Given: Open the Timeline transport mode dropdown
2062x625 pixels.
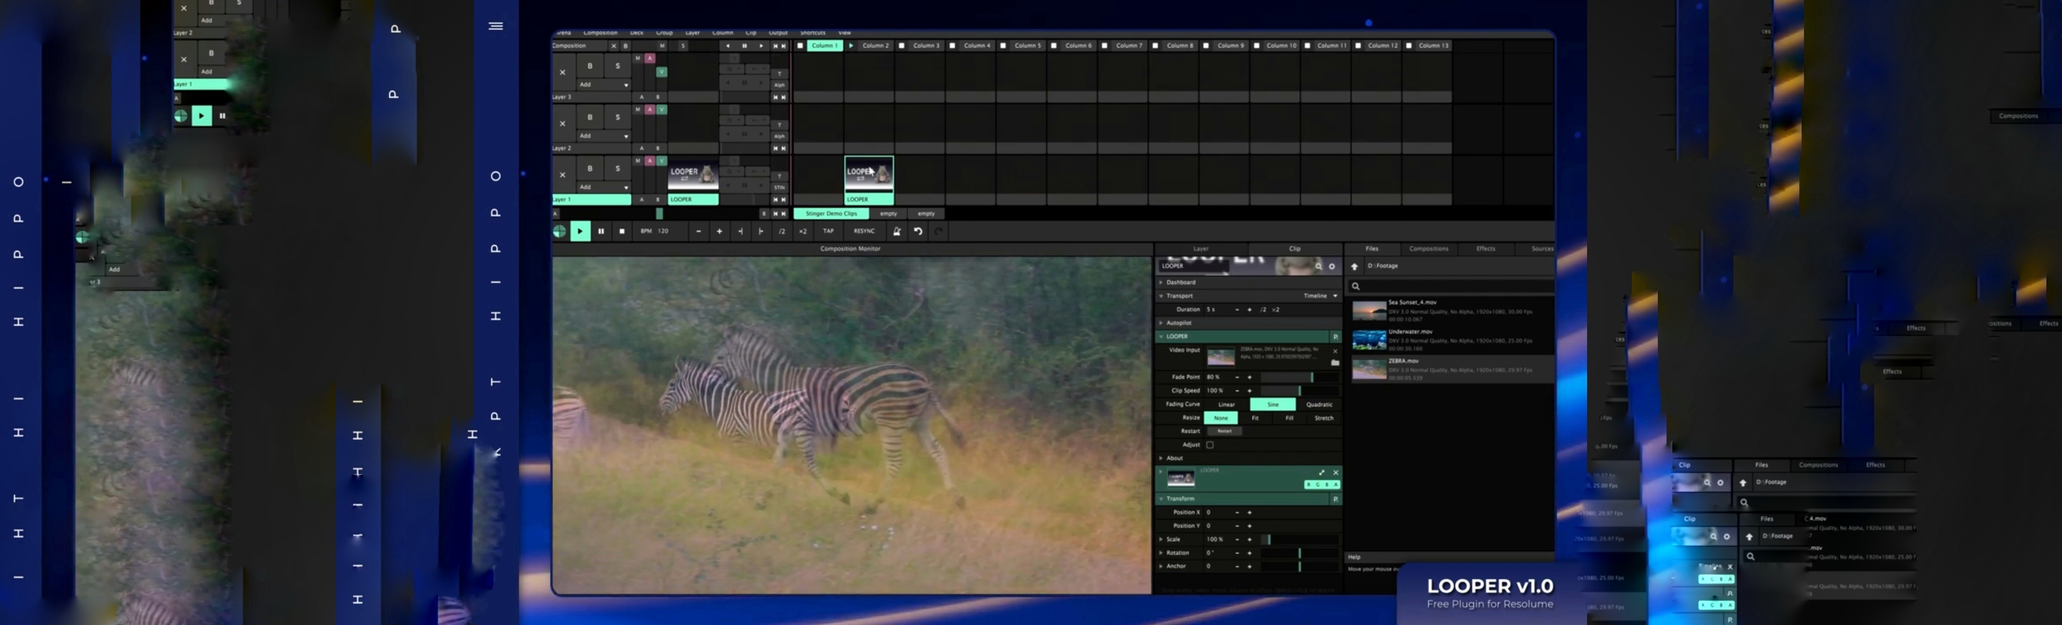Looking at the screenshot, I should (1320, 296).
